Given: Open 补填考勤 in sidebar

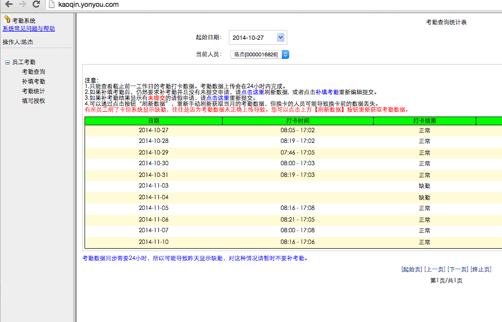Looking at the screenshot, I should click(34, 81).
